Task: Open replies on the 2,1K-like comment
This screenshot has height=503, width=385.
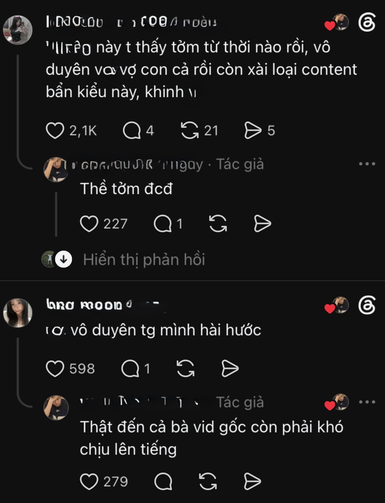Action: (x=132, y=130)
